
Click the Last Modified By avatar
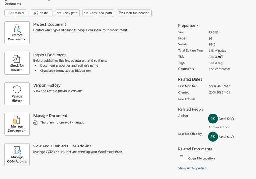coord(213,137)
